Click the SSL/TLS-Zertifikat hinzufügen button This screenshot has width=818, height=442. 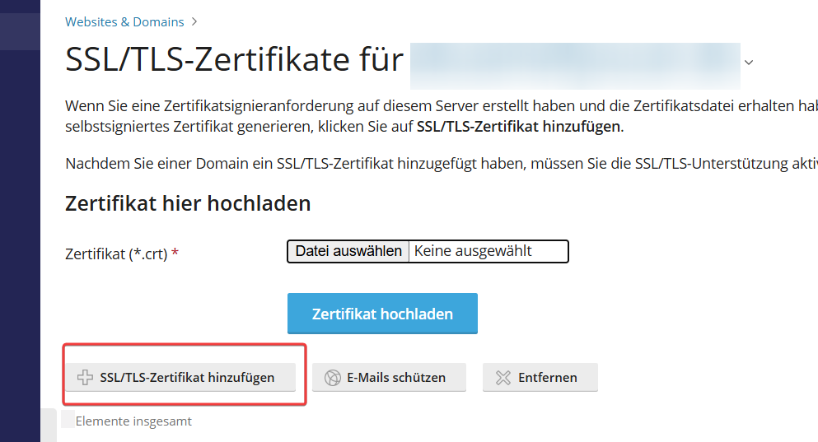(180, 377)
